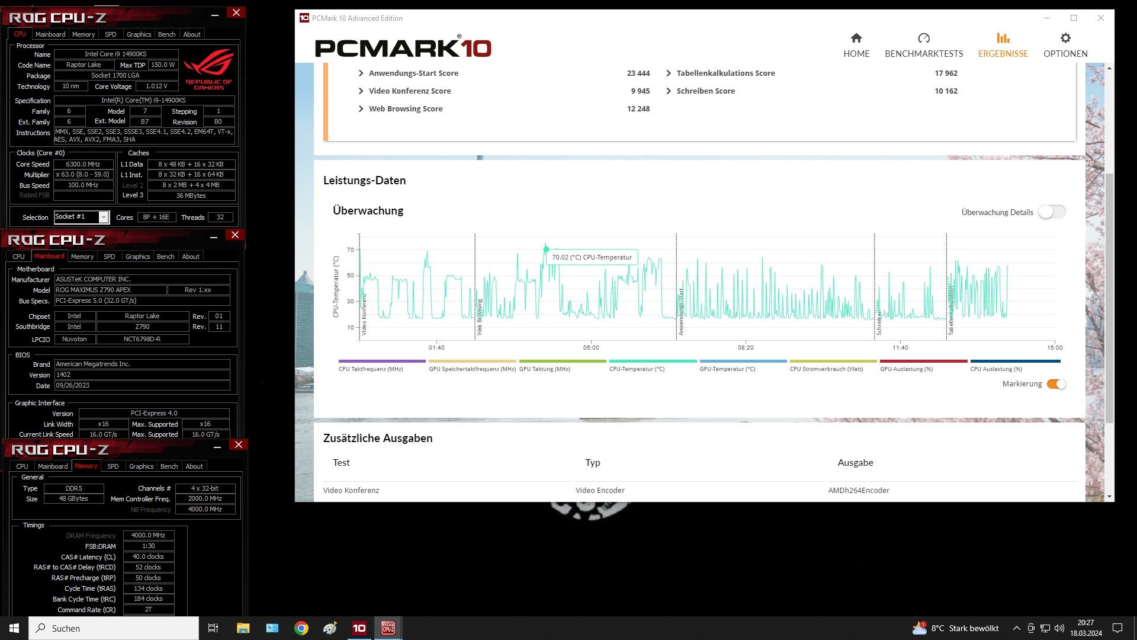
Task: Toggle CPU Taktfrequenz (MHz) series
Action: [x=381, y=366]
